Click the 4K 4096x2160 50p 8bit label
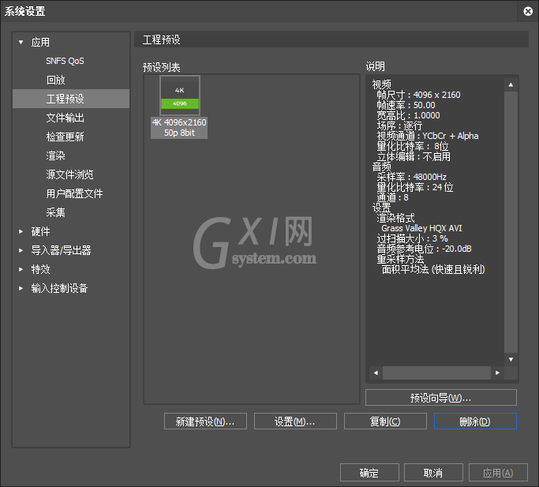The width and height of the screenshot is (539, 487). point(179,128)
